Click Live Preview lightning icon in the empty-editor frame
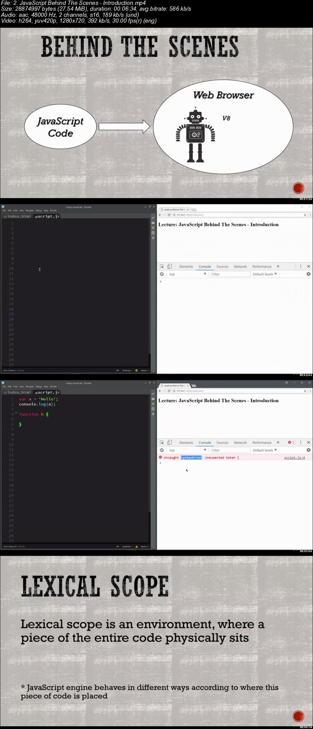313x729 pixels. tap(153, 218)
